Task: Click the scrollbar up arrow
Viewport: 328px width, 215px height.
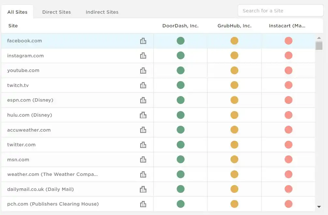Action: pyautogui.click(x=319, y=38)
